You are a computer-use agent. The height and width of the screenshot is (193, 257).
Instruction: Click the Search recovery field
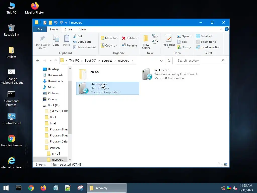point(201,61)
